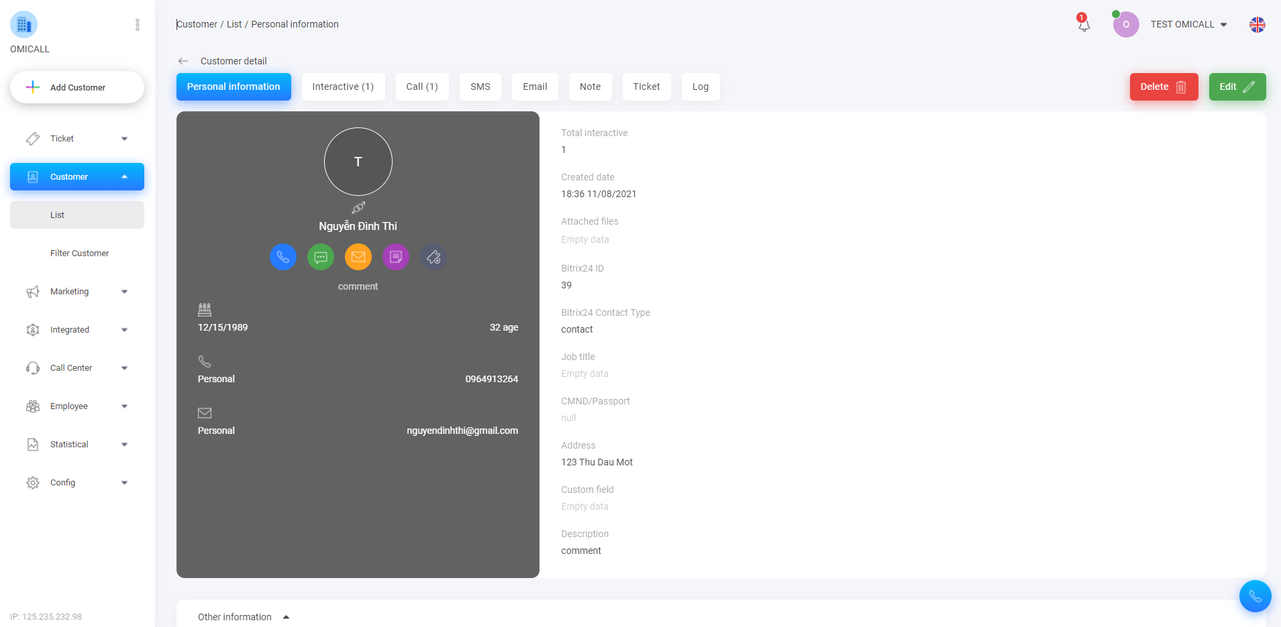Image resolution: width=1281 pixels, height=627 pixels.
Task: Expand the Marketing sidebar menu
Action: [x=77, y=292]
